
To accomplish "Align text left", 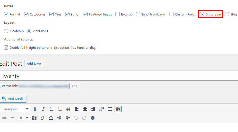I will pyautogui.click(x=76, y=109).
